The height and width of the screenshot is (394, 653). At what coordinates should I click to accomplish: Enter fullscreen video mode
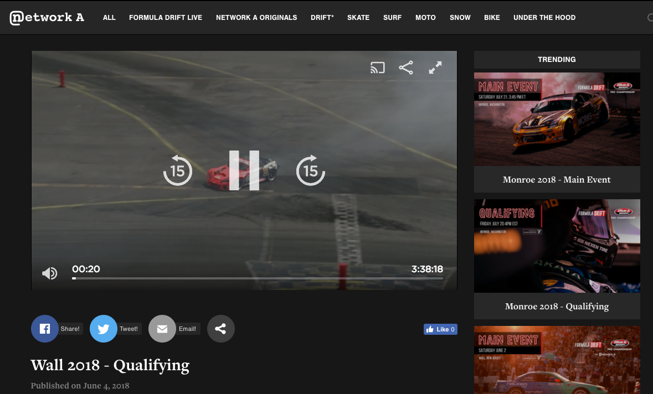click(435, 68)
